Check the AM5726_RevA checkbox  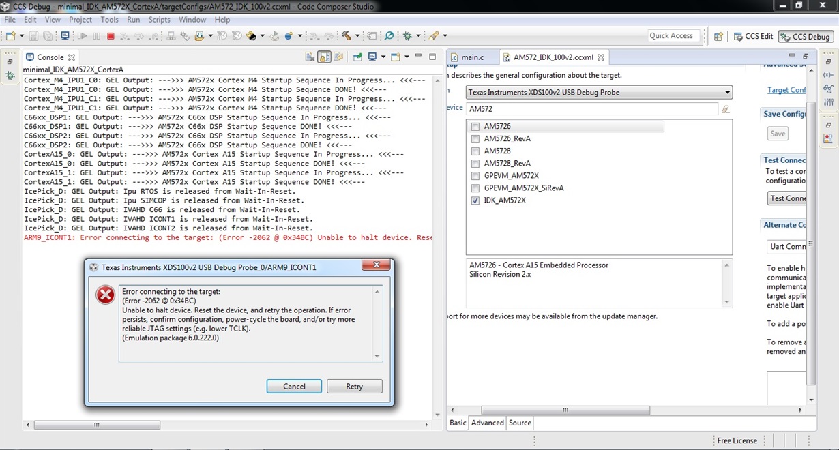(475, 139)
